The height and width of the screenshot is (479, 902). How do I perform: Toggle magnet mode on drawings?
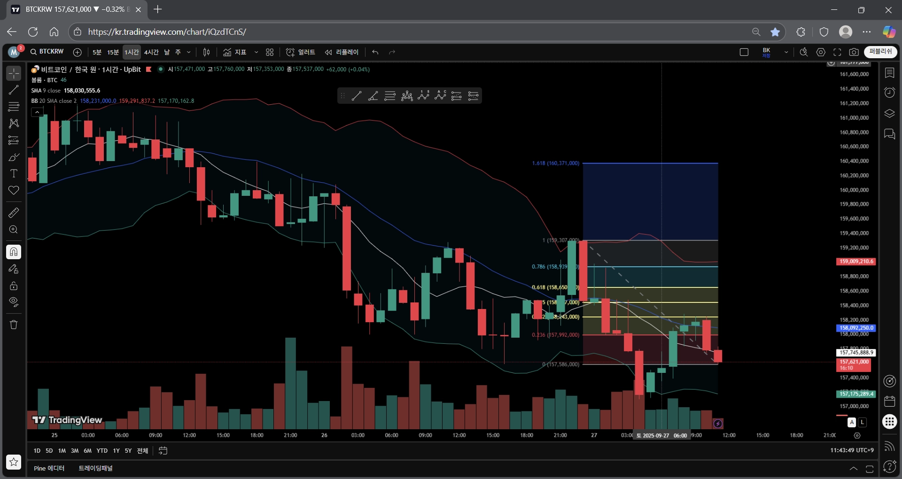pos(14,252)
